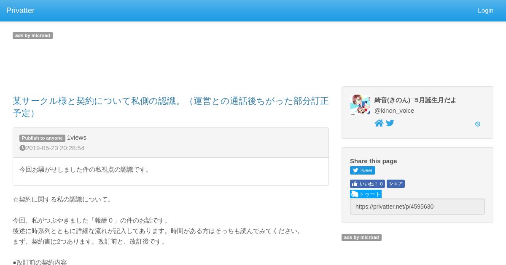Click the Login link in the header
The height and width of the screenshot is (265, 506).
(485, 11)
